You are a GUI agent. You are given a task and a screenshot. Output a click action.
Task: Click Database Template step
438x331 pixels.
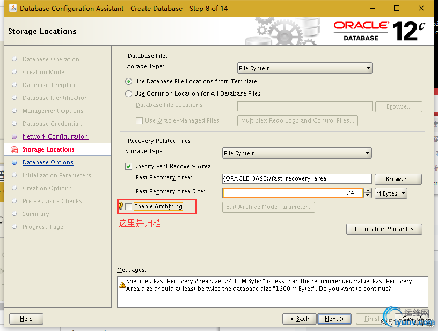pyautogui.click(x=49, y=85)
